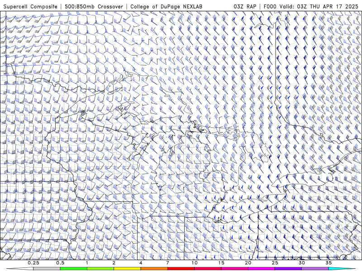This screenshot has width=362, height=271.
Task: Pick the bright green color bar segment
Action: click(74, 269)
